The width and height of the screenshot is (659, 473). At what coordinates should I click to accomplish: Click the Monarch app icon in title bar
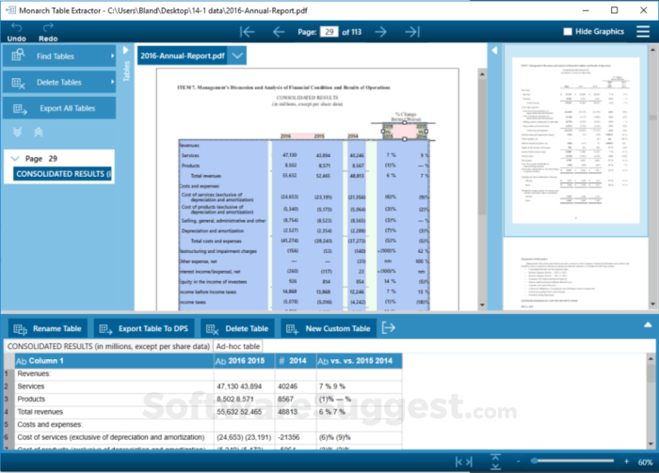(10, 10)
